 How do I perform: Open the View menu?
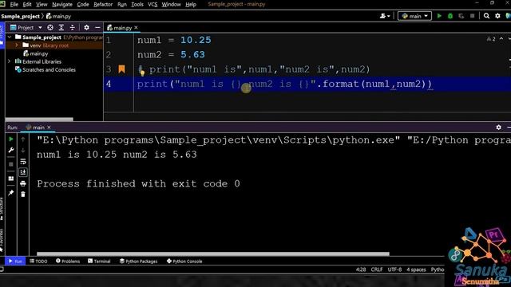[x=42, y=4]
